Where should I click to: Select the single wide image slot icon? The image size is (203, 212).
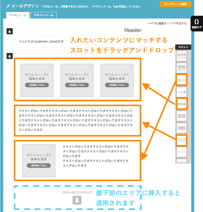pyautogui.click(x=181, y=128)
